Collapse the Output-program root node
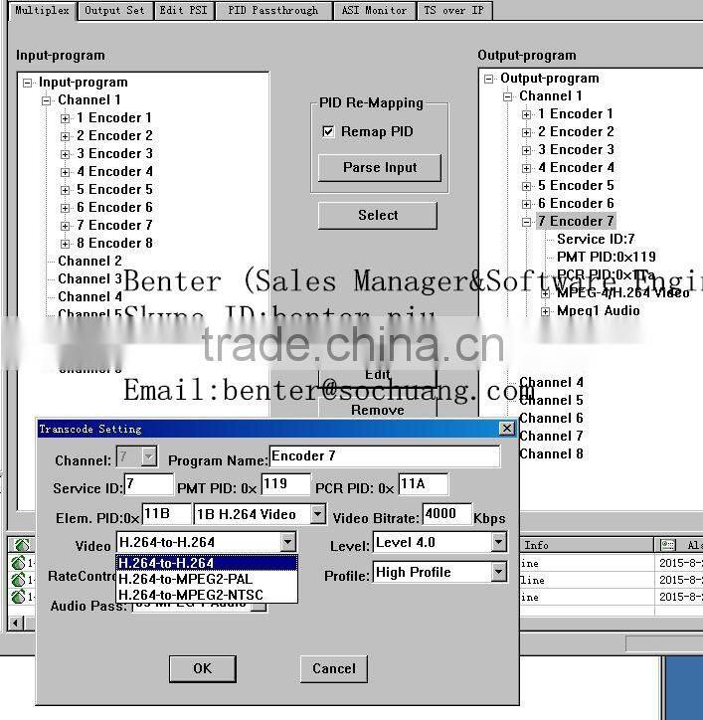This screenshot has height=720, width=703. tap(489, 79)
